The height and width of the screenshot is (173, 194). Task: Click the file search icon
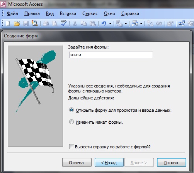coord(34,24)
